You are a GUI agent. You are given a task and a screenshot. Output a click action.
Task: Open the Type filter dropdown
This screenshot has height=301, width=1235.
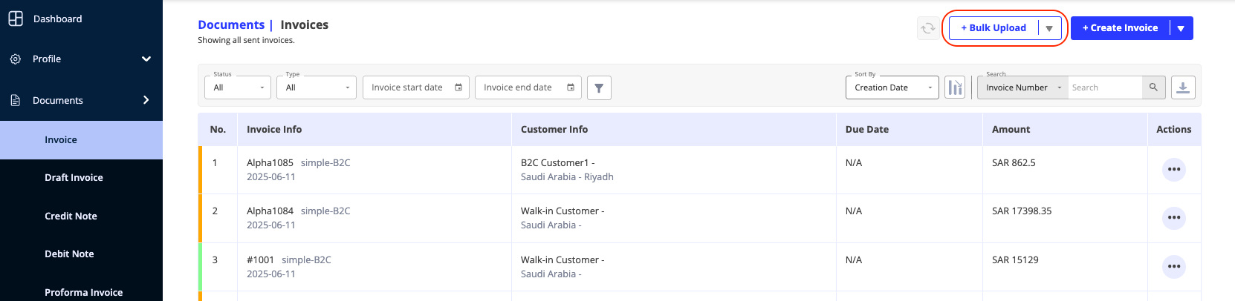click(x=317, y=87)
